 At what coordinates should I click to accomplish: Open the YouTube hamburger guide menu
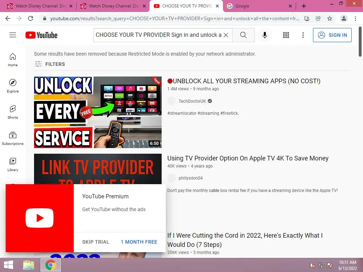tap(13, 35)
